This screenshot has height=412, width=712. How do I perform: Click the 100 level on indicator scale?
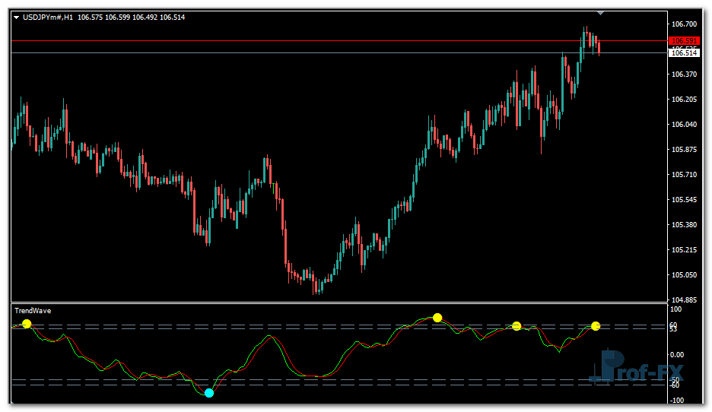675,309
